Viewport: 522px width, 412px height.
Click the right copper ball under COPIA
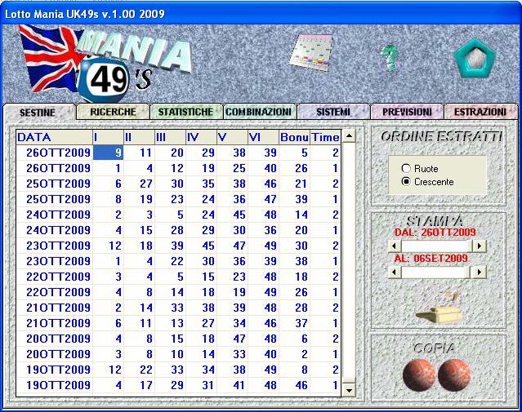tap(454, 375)
